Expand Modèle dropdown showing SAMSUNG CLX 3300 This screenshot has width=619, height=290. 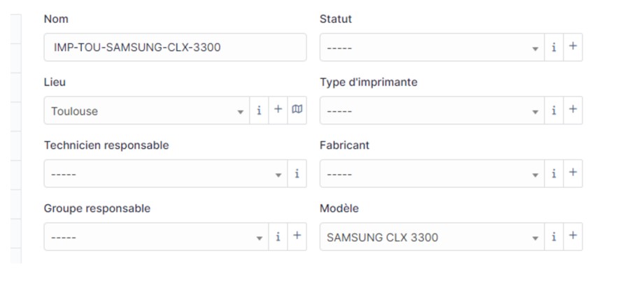point(432,237)
